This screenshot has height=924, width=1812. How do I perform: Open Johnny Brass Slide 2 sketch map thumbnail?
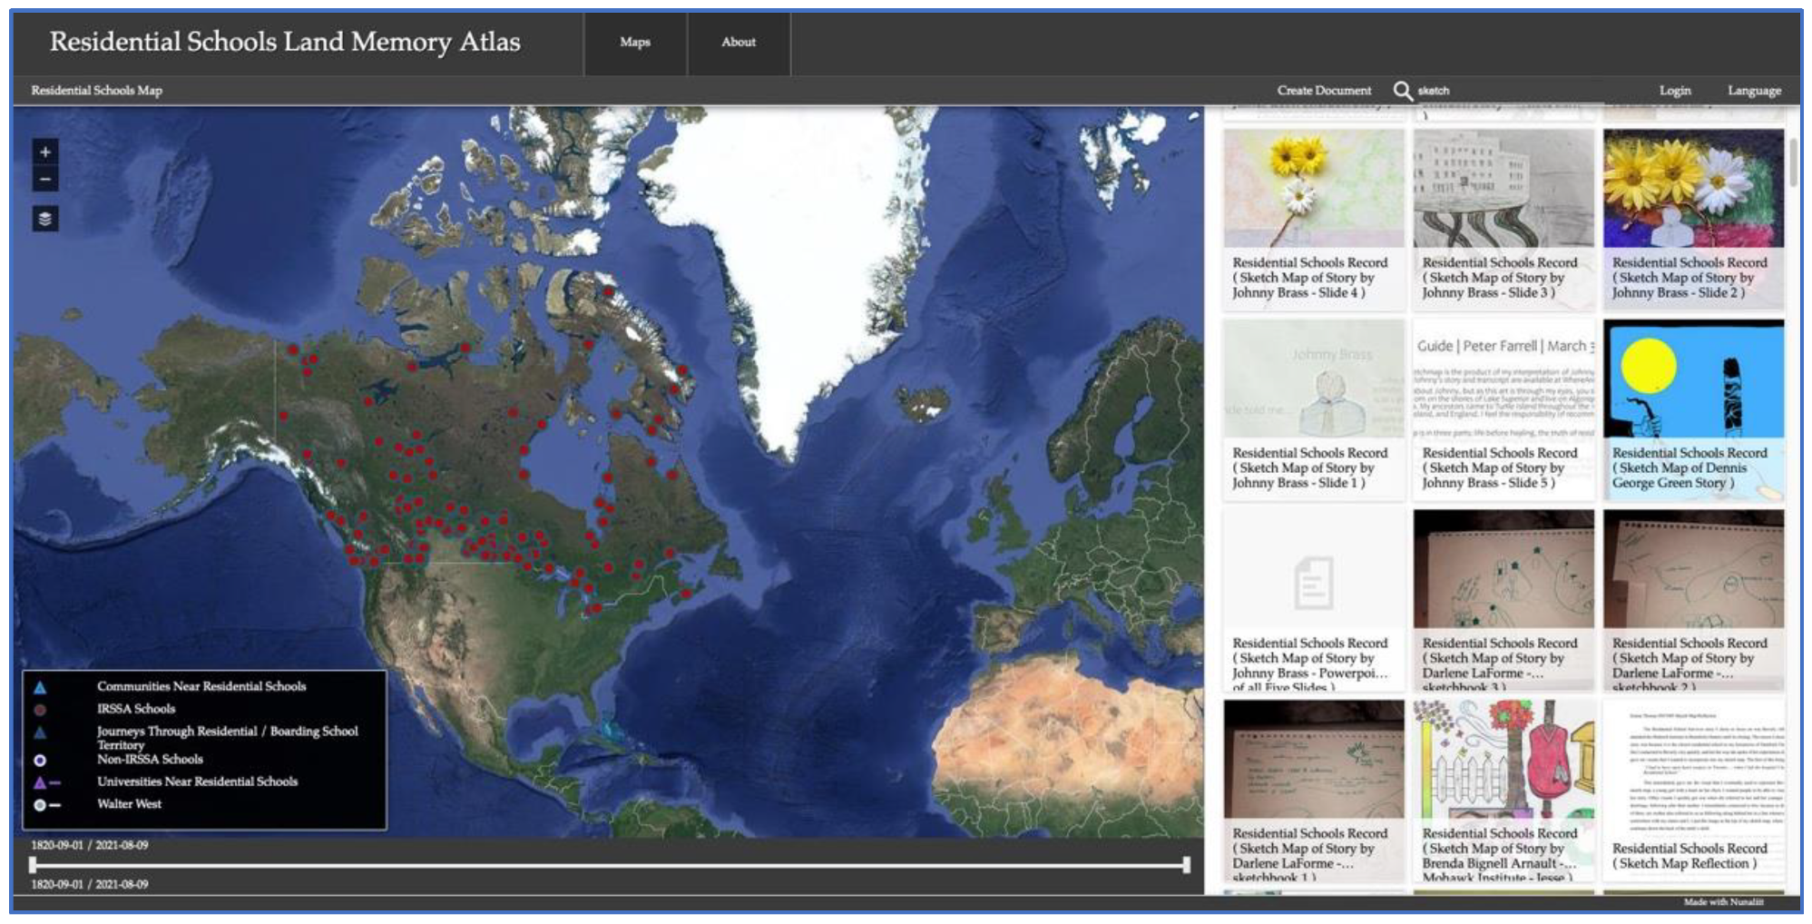tap(1693, 220)
